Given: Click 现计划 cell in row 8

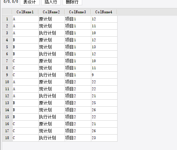Looking at the screenshot, I should (52, 68).
